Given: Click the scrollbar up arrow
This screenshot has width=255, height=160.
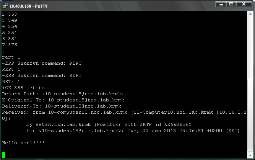Looking at the screenshot, I should point(250,14).
